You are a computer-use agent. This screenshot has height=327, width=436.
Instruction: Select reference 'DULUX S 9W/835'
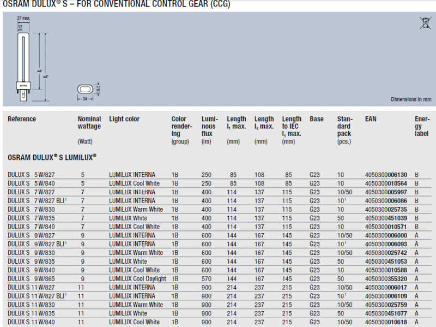point(31,261)
